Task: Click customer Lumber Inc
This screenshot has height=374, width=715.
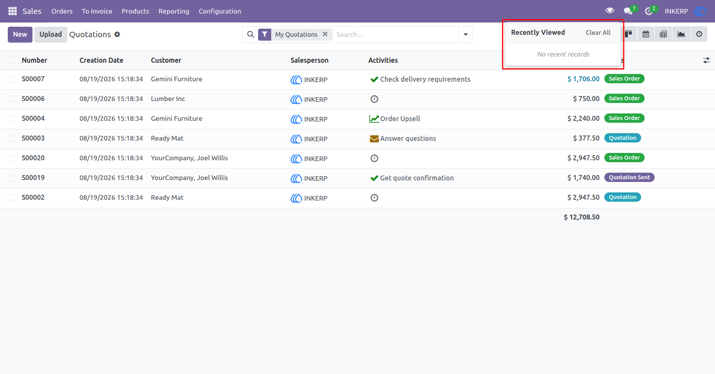Action: pyautogui.click(x=168, y=99)
